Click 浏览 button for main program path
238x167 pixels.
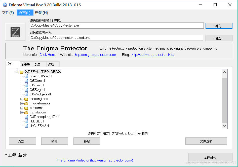(x=219, y=26)
